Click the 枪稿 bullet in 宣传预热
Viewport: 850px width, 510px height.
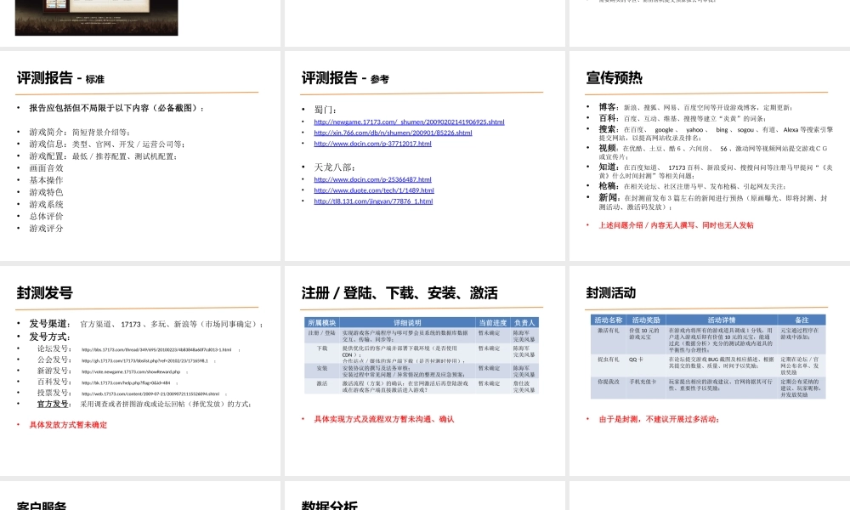point(692,186)
